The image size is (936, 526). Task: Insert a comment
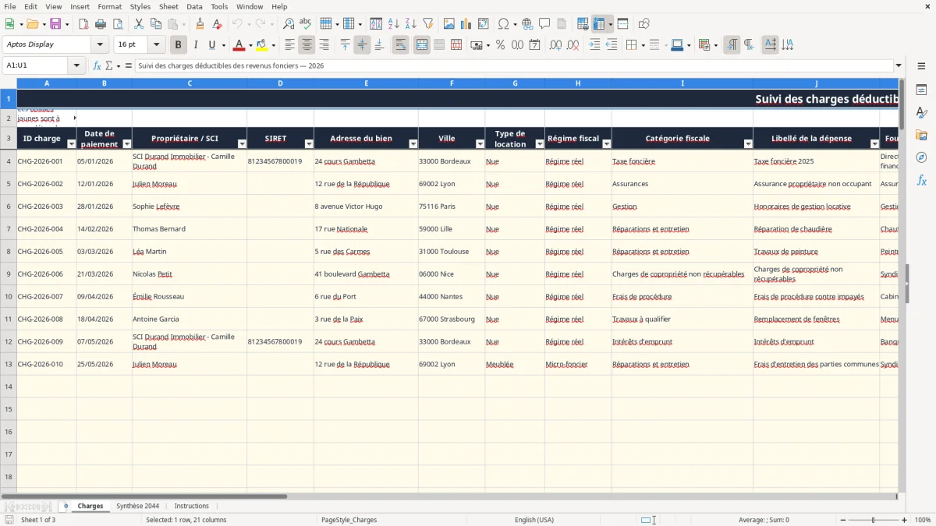(x=545, y=24)
